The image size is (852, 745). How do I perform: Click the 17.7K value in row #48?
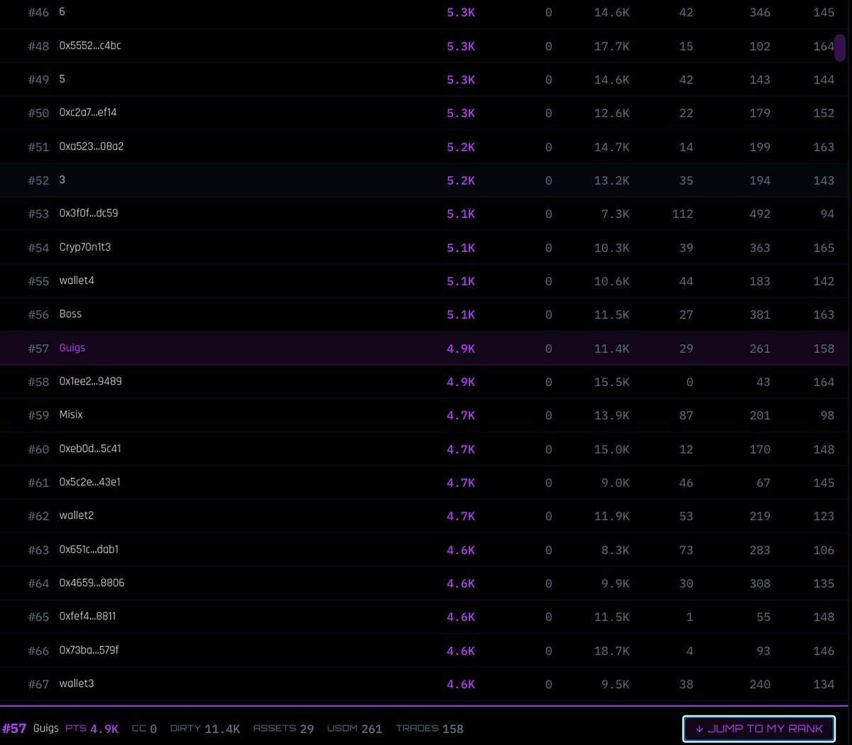tap(611, 46)
